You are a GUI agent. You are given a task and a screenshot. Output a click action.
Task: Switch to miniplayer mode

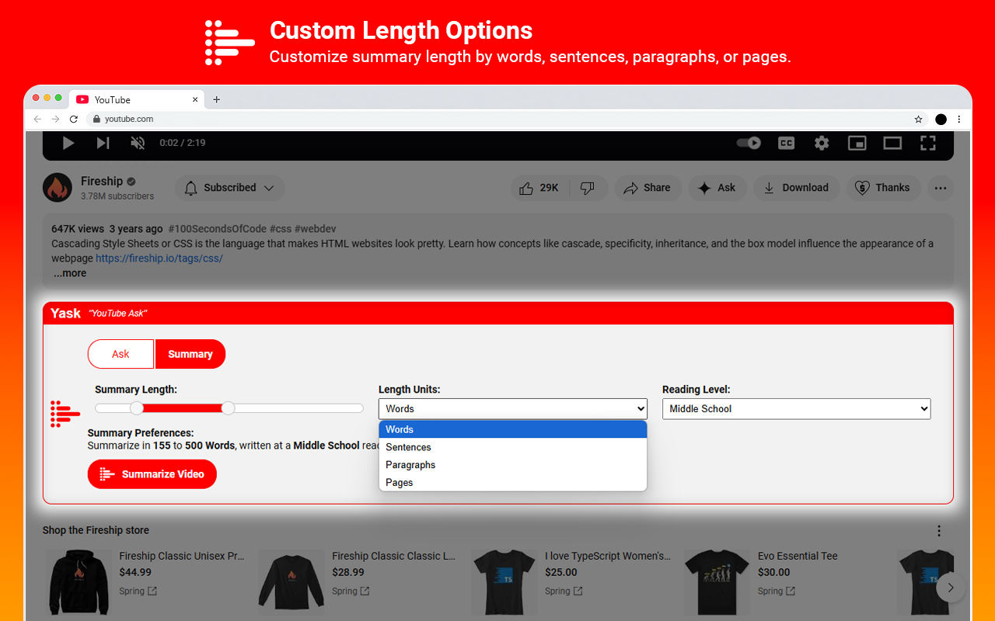tap(857, 143)
